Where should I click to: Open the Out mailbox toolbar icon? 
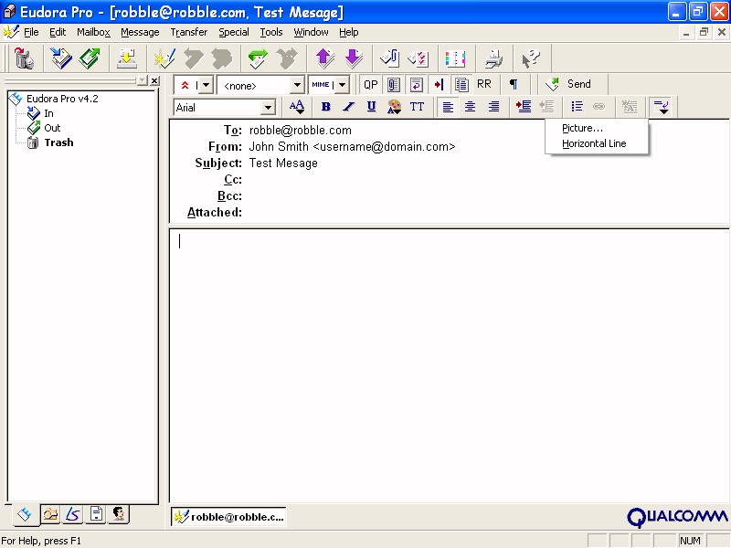tap(89, 58)
